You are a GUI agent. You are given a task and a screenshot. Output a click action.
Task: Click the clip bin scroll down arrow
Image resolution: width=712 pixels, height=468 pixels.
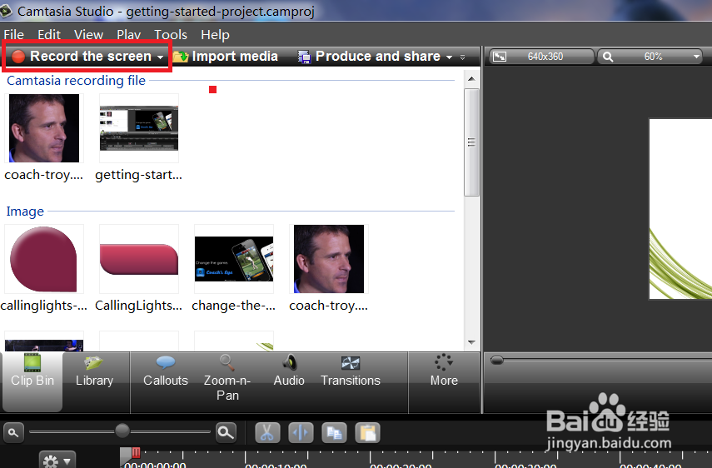(471, 342)
